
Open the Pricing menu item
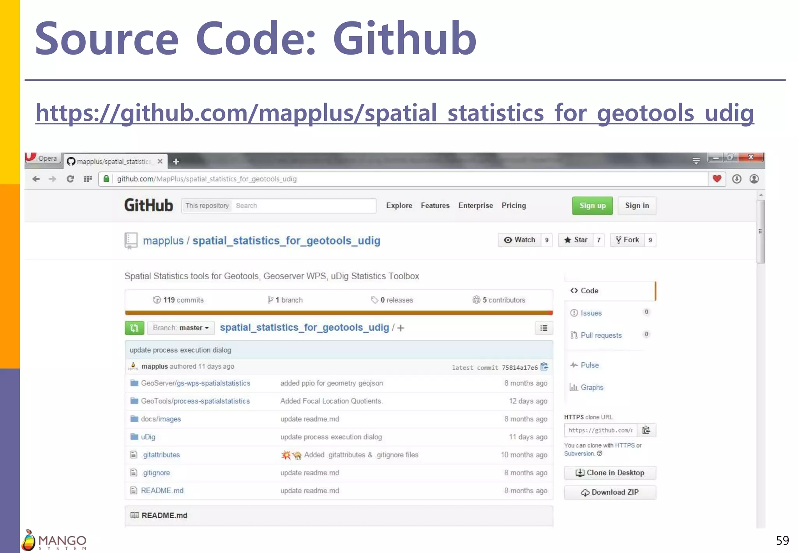(x=514, y=206)
